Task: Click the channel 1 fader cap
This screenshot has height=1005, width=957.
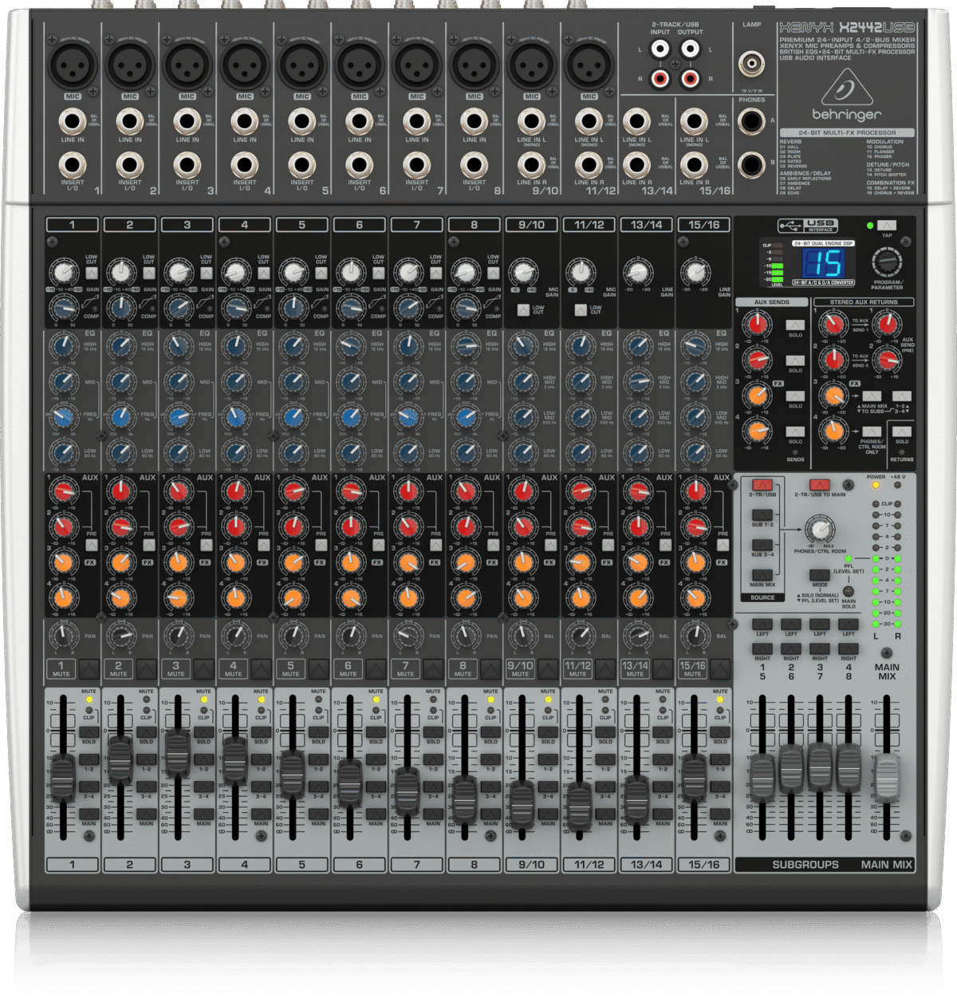Action: [62, 778]
